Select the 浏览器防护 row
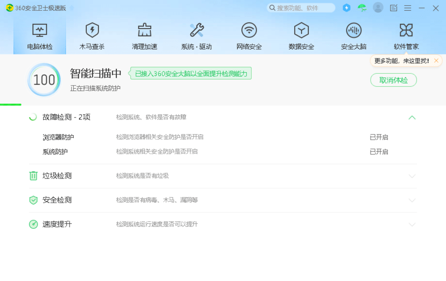The height and width of the screenshot is (281, 446). pyautogui.click(x=222, y=137)
